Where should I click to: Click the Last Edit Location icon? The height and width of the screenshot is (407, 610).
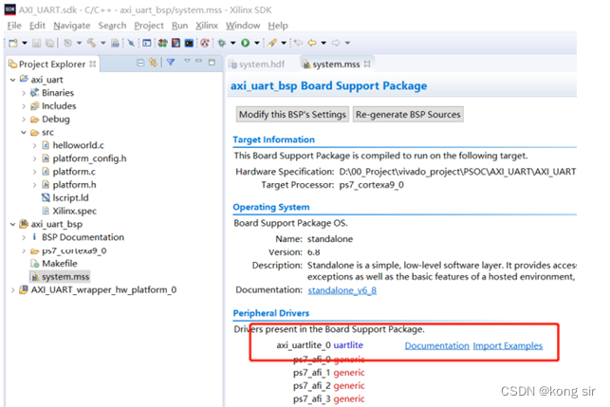pyautogui.click(x=299, y=43)
